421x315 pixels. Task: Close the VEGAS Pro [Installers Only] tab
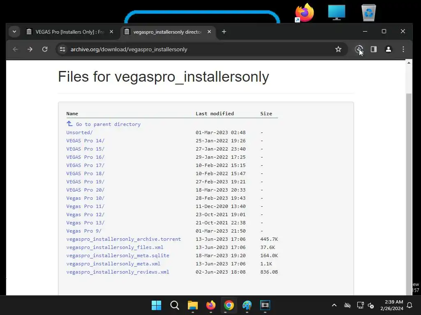point(111,32)
